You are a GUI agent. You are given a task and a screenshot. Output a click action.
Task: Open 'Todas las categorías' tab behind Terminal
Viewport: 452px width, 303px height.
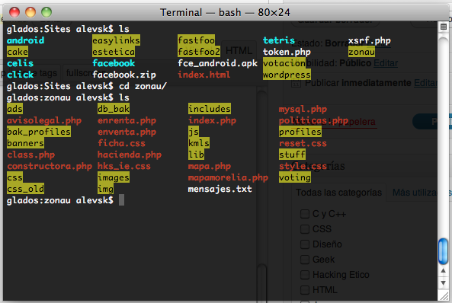tap(338, 193)
